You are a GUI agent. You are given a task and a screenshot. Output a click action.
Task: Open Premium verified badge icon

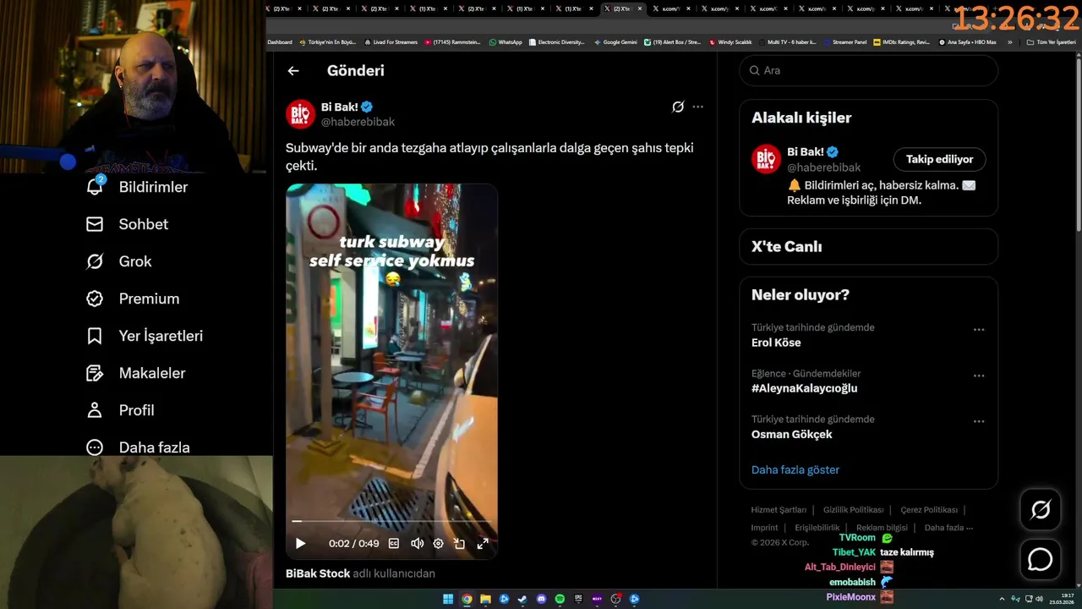[95, 299]
